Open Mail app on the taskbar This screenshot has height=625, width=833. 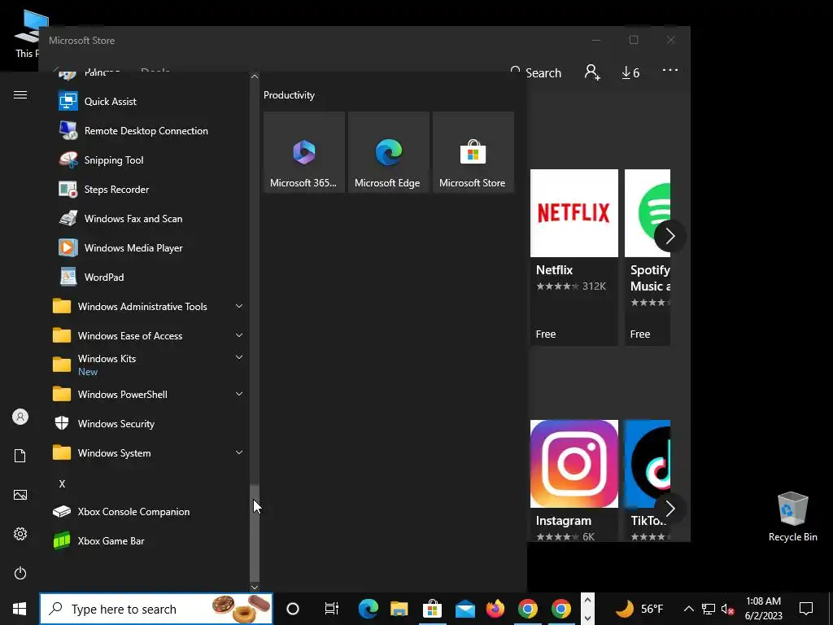click(464, 609)
